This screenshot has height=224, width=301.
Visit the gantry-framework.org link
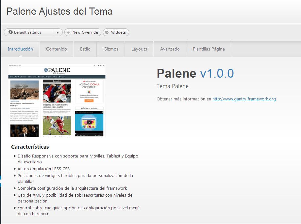click(244, 99)
